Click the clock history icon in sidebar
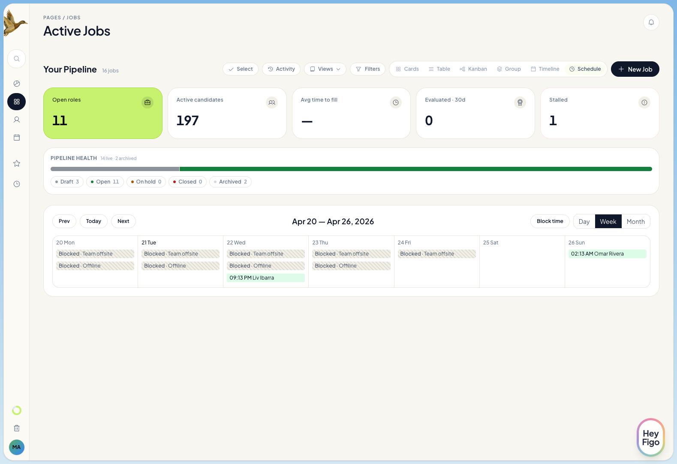Image resolution: width=677 pixels, height=464 pixels. click(17, 184)
